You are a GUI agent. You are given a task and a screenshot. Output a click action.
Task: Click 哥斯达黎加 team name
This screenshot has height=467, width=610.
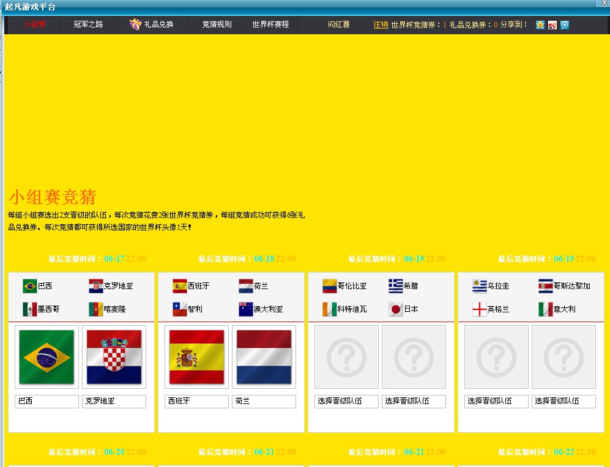click(572, 286)
